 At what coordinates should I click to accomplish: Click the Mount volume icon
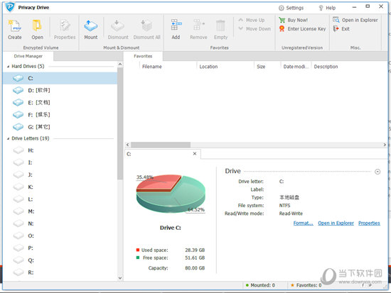90,26
